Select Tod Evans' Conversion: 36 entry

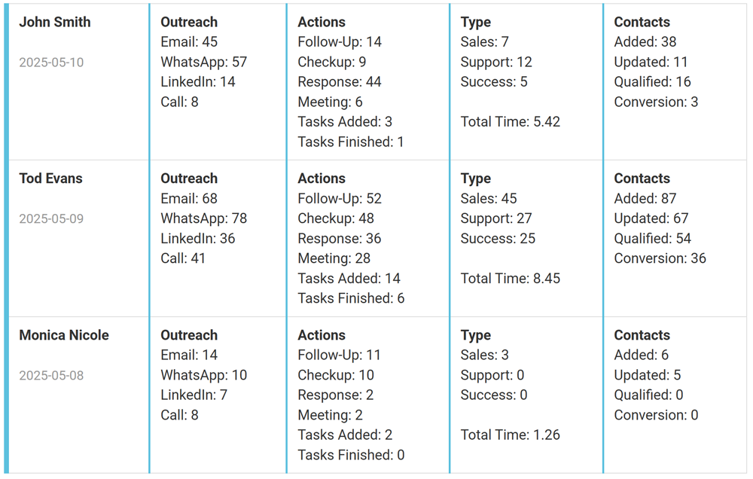660,259
